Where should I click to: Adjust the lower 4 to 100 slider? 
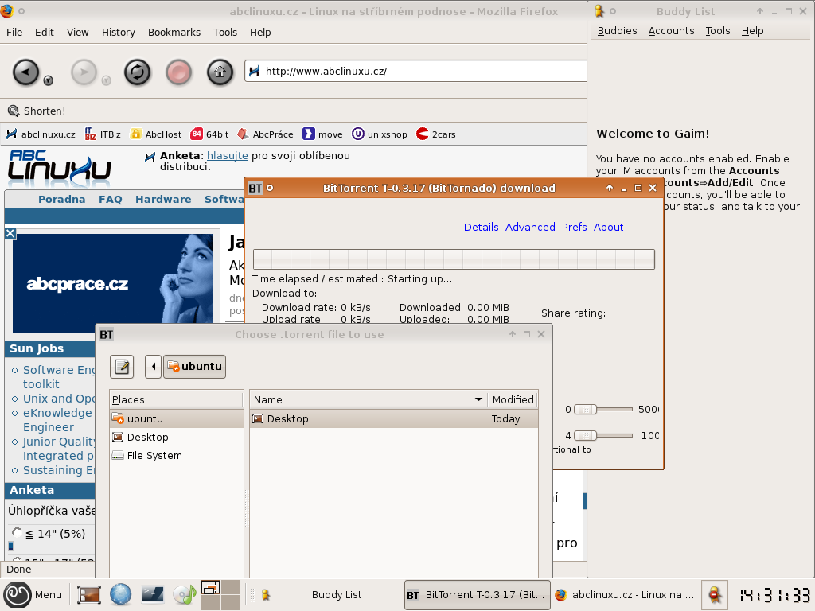coord(603,435)
